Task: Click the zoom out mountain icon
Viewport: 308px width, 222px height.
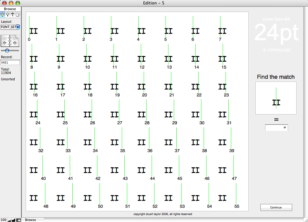Action: (9, 220)
